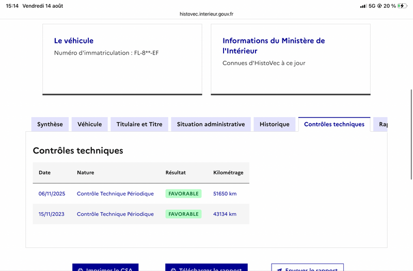The height and width of the screenshot is (271, 413).
Task: Click Connues d'HistoVec à ce jour text
Action: tap(264, 63)
